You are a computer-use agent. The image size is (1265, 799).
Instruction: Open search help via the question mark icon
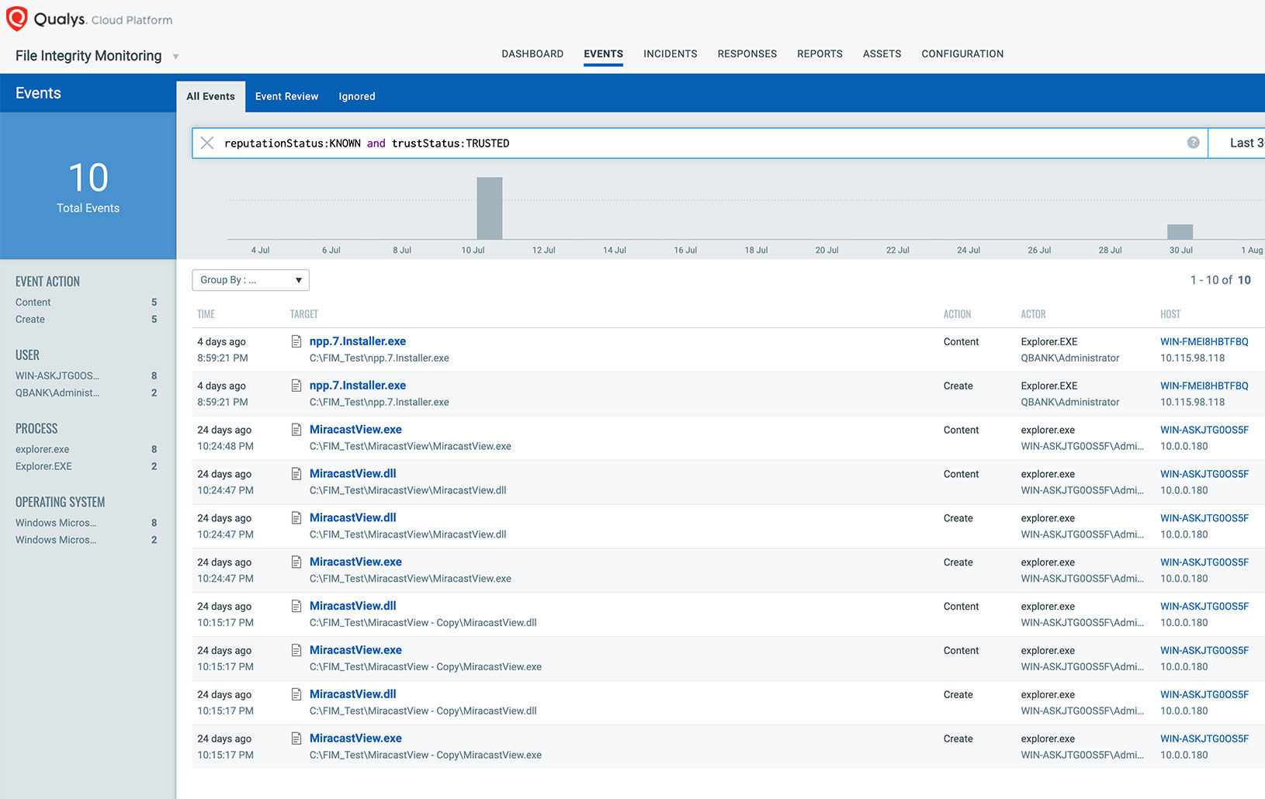point(1193,143)
